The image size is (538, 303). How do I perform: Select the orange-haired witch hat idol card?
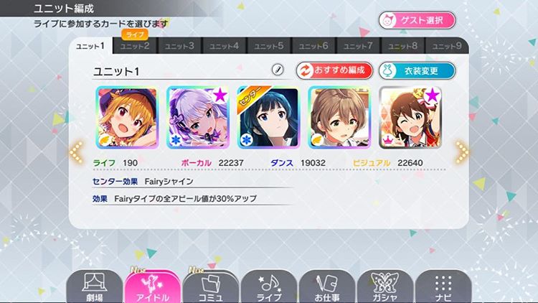coord(127,118)
